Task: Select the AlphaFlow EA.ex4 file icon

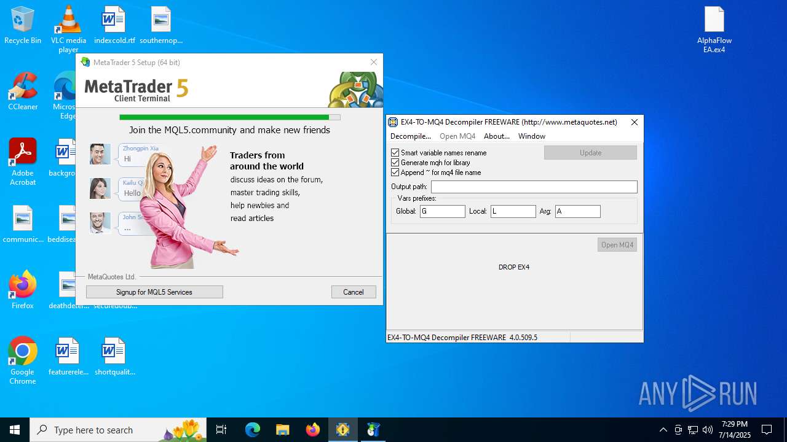Action: 714,29
